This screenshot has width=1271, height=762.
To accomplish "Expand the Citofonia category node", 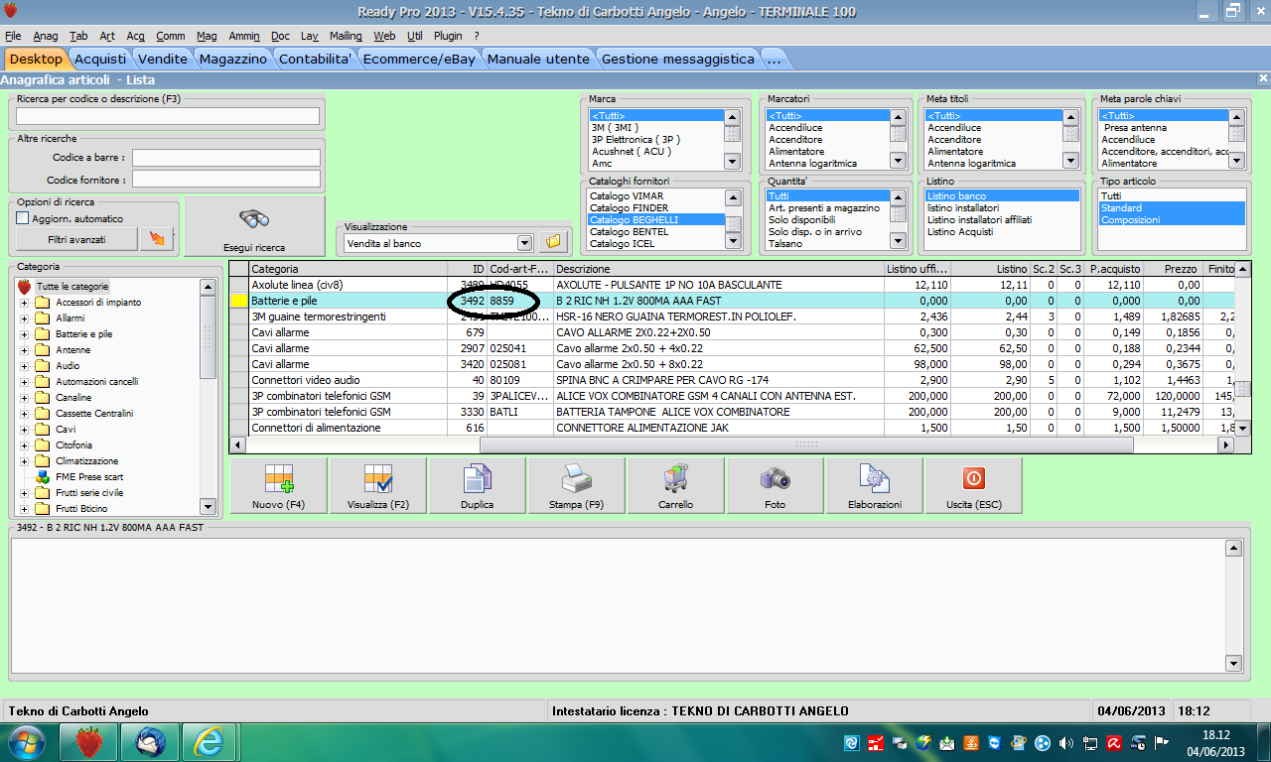I will [x=24, y=445].
